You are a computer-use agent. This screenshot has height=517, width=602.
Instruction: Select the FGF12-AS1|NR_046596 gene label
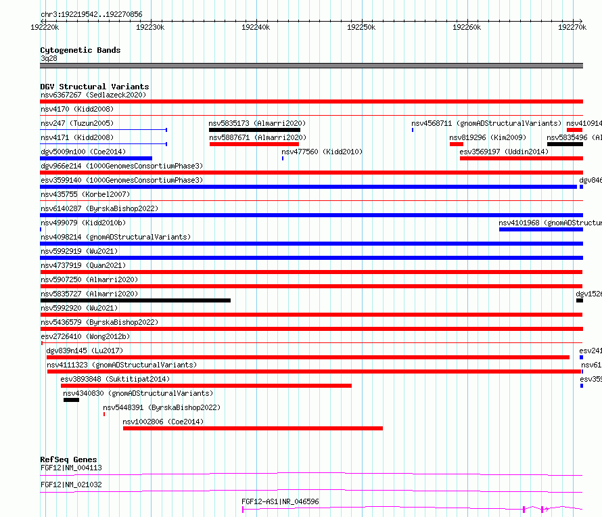tap(280, 501)
